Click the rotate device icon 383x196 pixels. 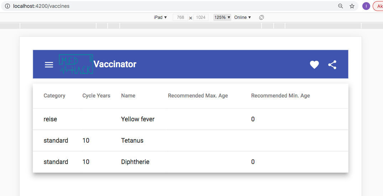point(262,17)
